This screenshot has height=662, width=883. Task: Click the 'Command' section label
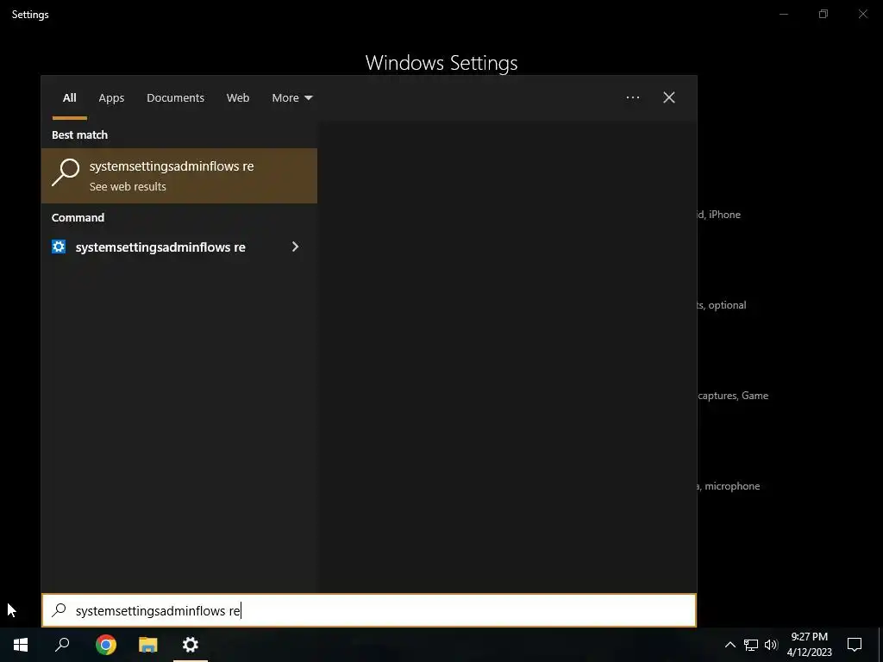(78, 217)
